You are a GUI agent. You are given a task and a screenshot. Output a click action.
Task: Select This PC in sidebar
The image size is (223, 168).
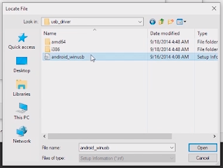22,111
